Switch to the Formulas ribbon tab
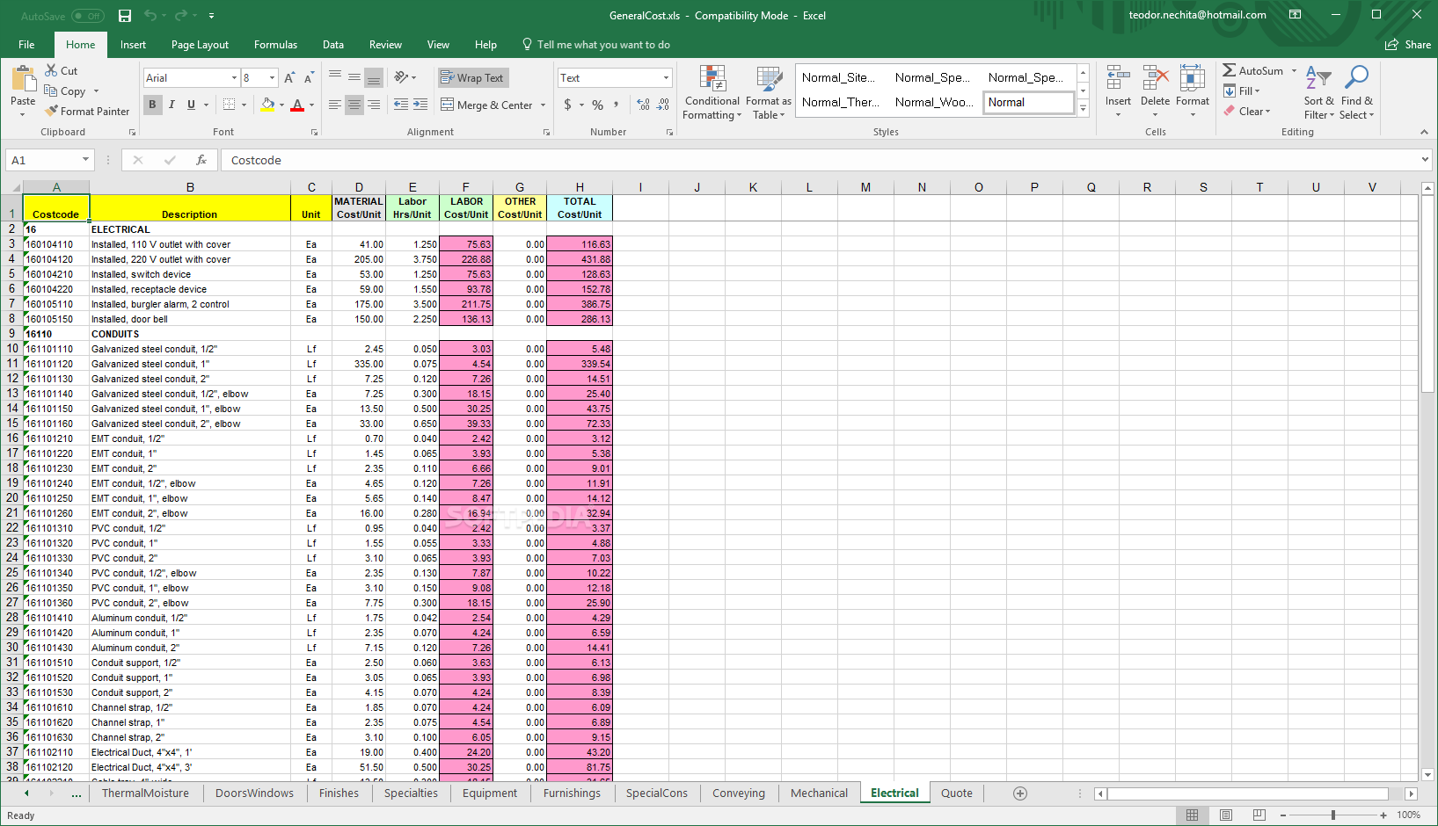1438x826 pixels. pyautogui.click(x=275, y=45)
